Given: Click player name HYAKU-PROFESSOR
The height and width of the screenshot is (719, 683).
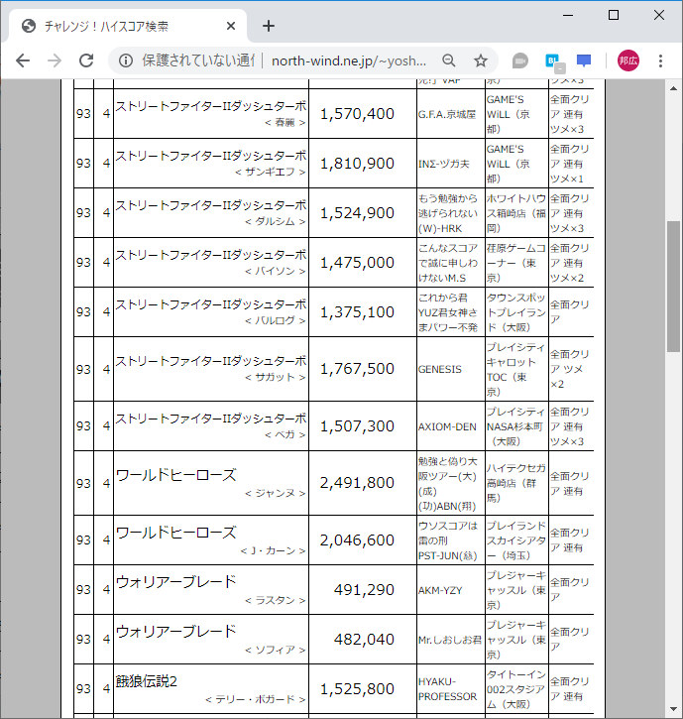Looking at the screenshot, I should point(447,689).
